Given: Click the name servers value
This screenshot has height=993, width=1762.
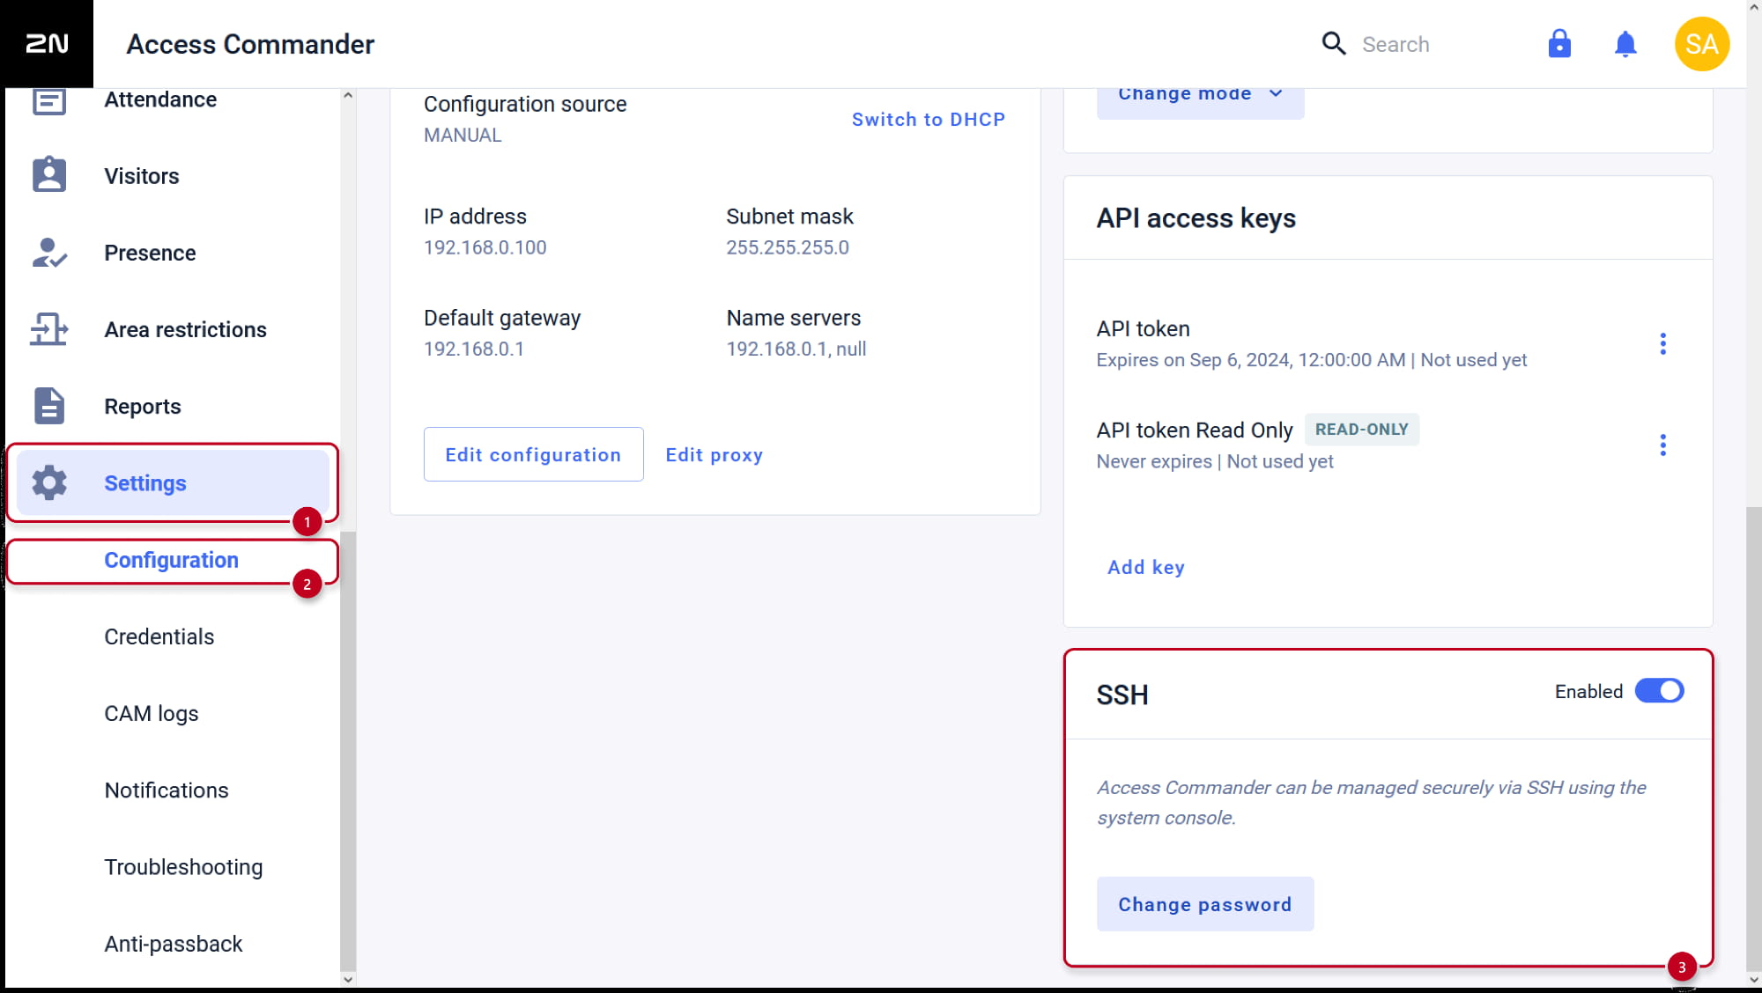Looking at the screenshot, I should (796, 349).
